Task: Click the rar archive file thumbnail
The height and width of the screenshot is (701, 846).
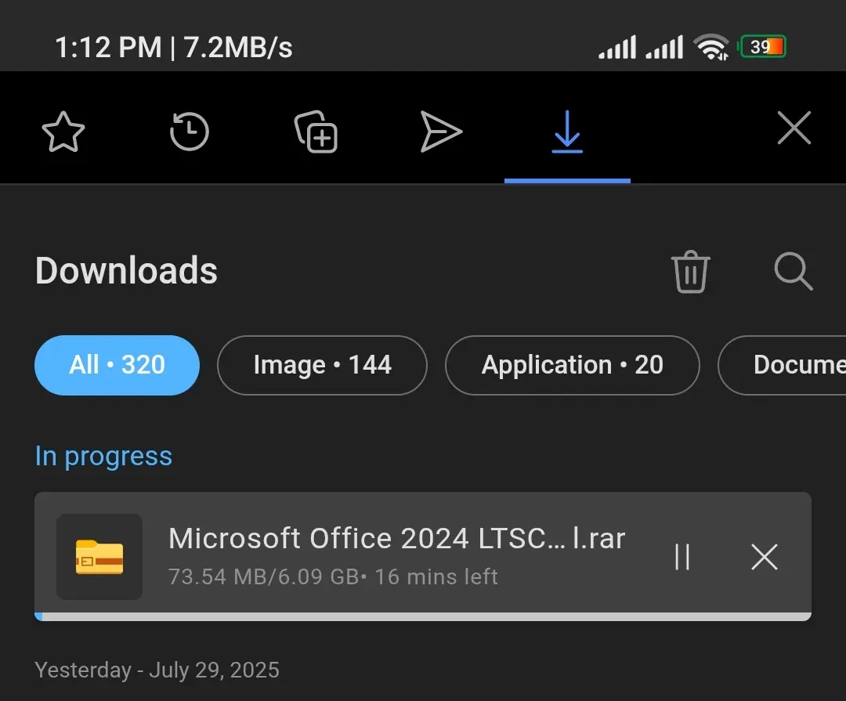Action: coord(99,557)
